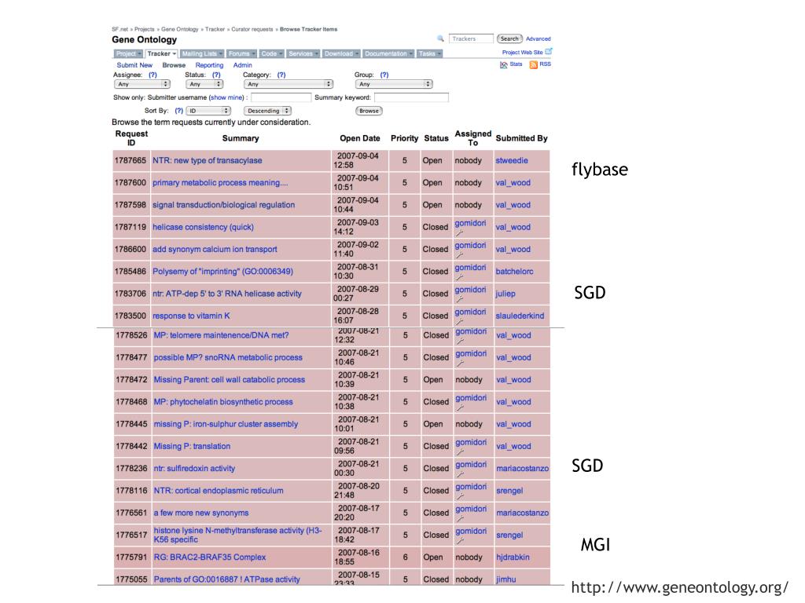
Task: Click the Trackers search field
Action: (x=471, y=38)
